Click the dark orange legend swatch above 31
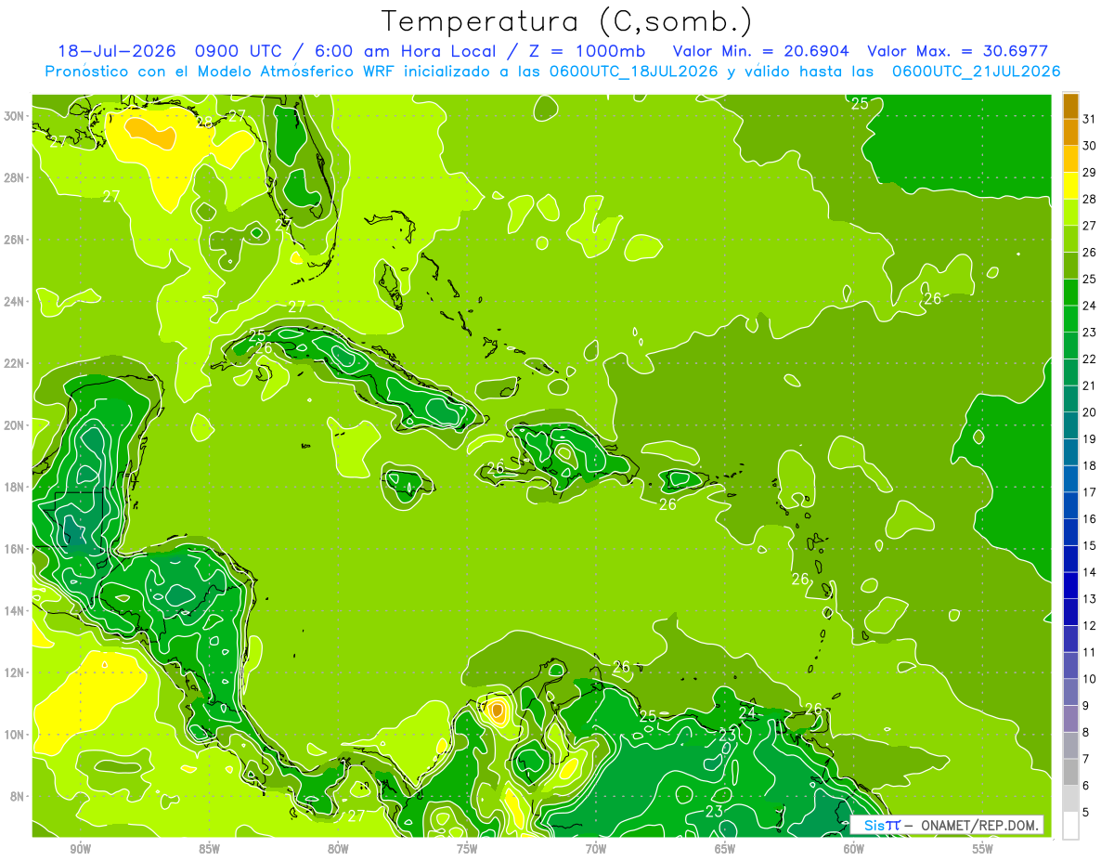The image size is (1114, 861). click(1070, 106)
